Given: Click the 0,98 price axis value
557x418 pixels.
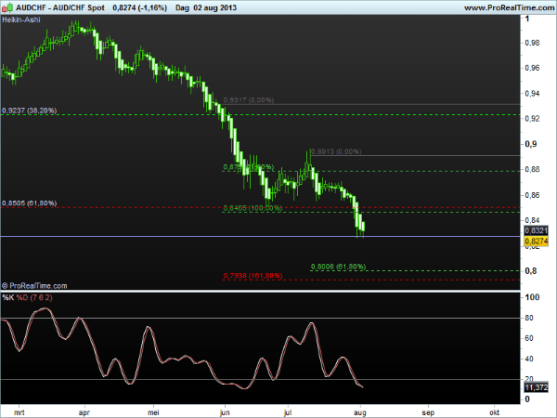Looking at the screenshot, I should click(532, 43).
